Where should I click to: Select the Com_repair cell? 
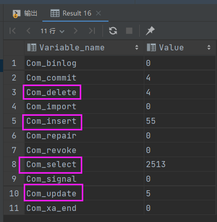[84, 135]
